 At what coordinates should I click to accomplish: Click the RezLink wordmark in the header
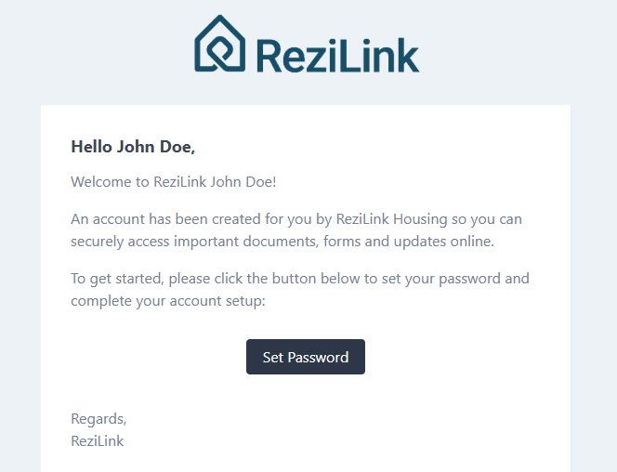click(x=336, y=54)
